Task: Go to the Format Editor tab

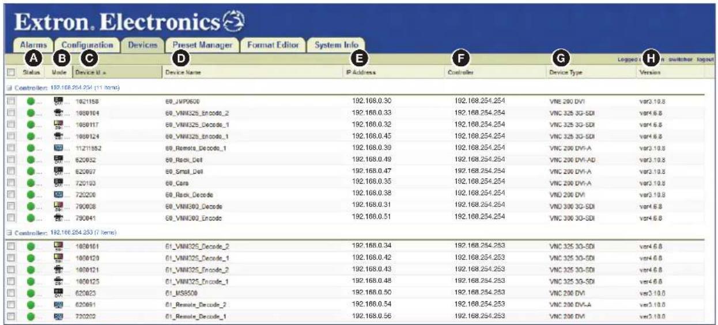Action: (x=273, y=45)
